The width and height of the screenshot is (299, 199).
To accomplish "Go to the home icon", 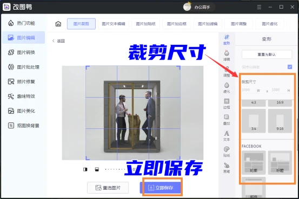I will click(58, 24).
